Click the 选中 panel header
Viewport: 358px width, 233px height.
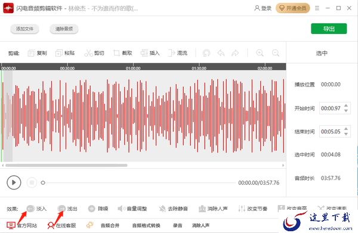tap(322, 53)
